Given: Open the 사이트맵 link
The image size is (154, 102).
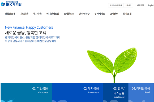Looking at the screenshot, I should (x=140, y=5).
